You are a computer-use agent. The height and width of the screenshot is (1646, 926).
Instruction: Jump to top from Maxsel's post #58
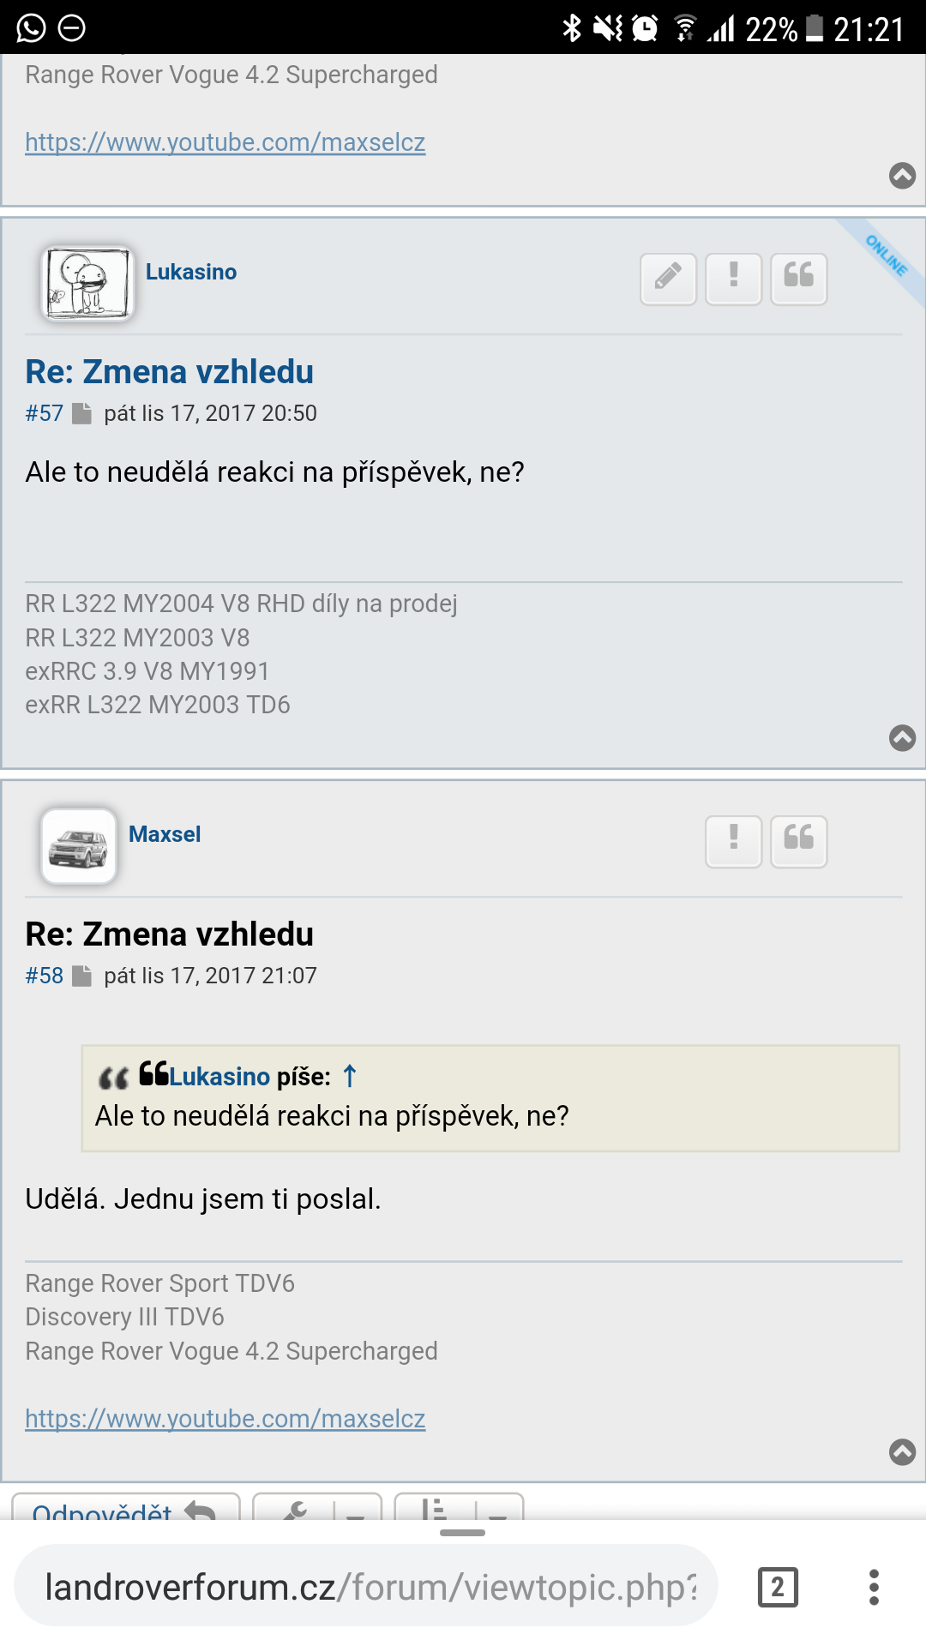(x=902, y=1451)
